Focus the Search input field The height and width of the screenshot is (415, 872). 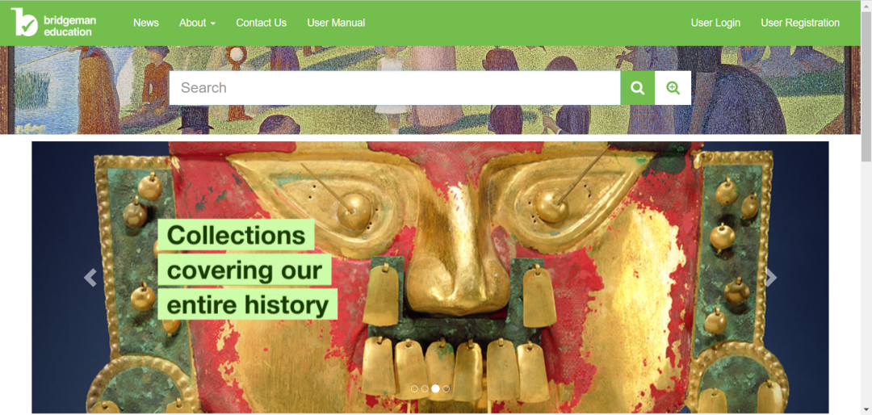(x=395, y=88)
